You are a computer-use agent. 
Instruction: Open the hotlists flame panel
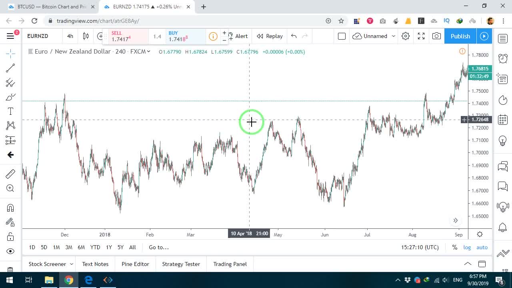pos(503,100)
